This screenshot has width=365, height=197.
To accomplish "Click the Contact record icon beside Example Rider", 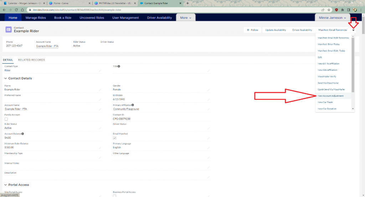I will click(x=8, y=30).
